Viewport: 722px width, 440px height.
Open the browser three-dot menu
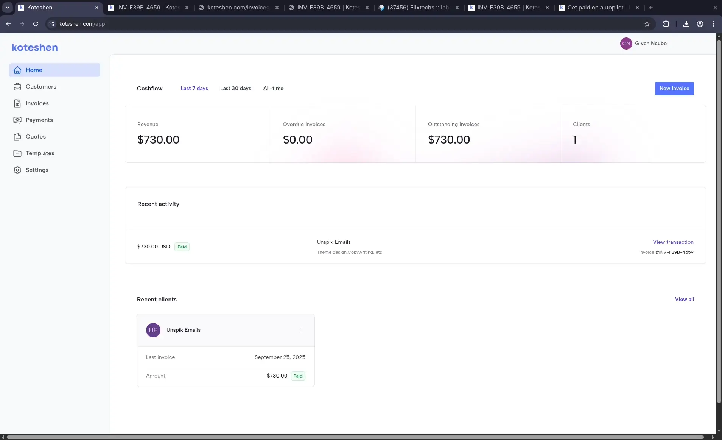click(x=714, y=24)
